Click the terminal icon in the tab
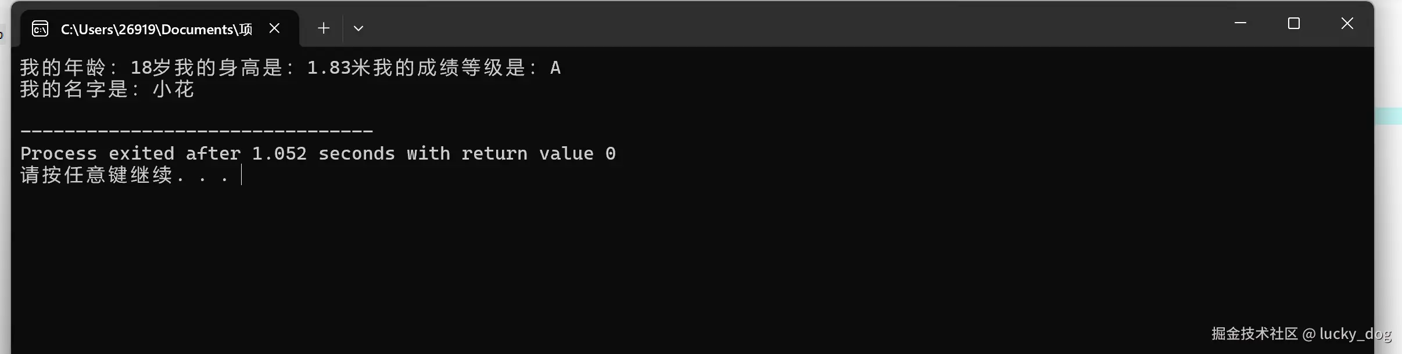The height and width of the screenshot is (354, 1402). coord(40,28)
